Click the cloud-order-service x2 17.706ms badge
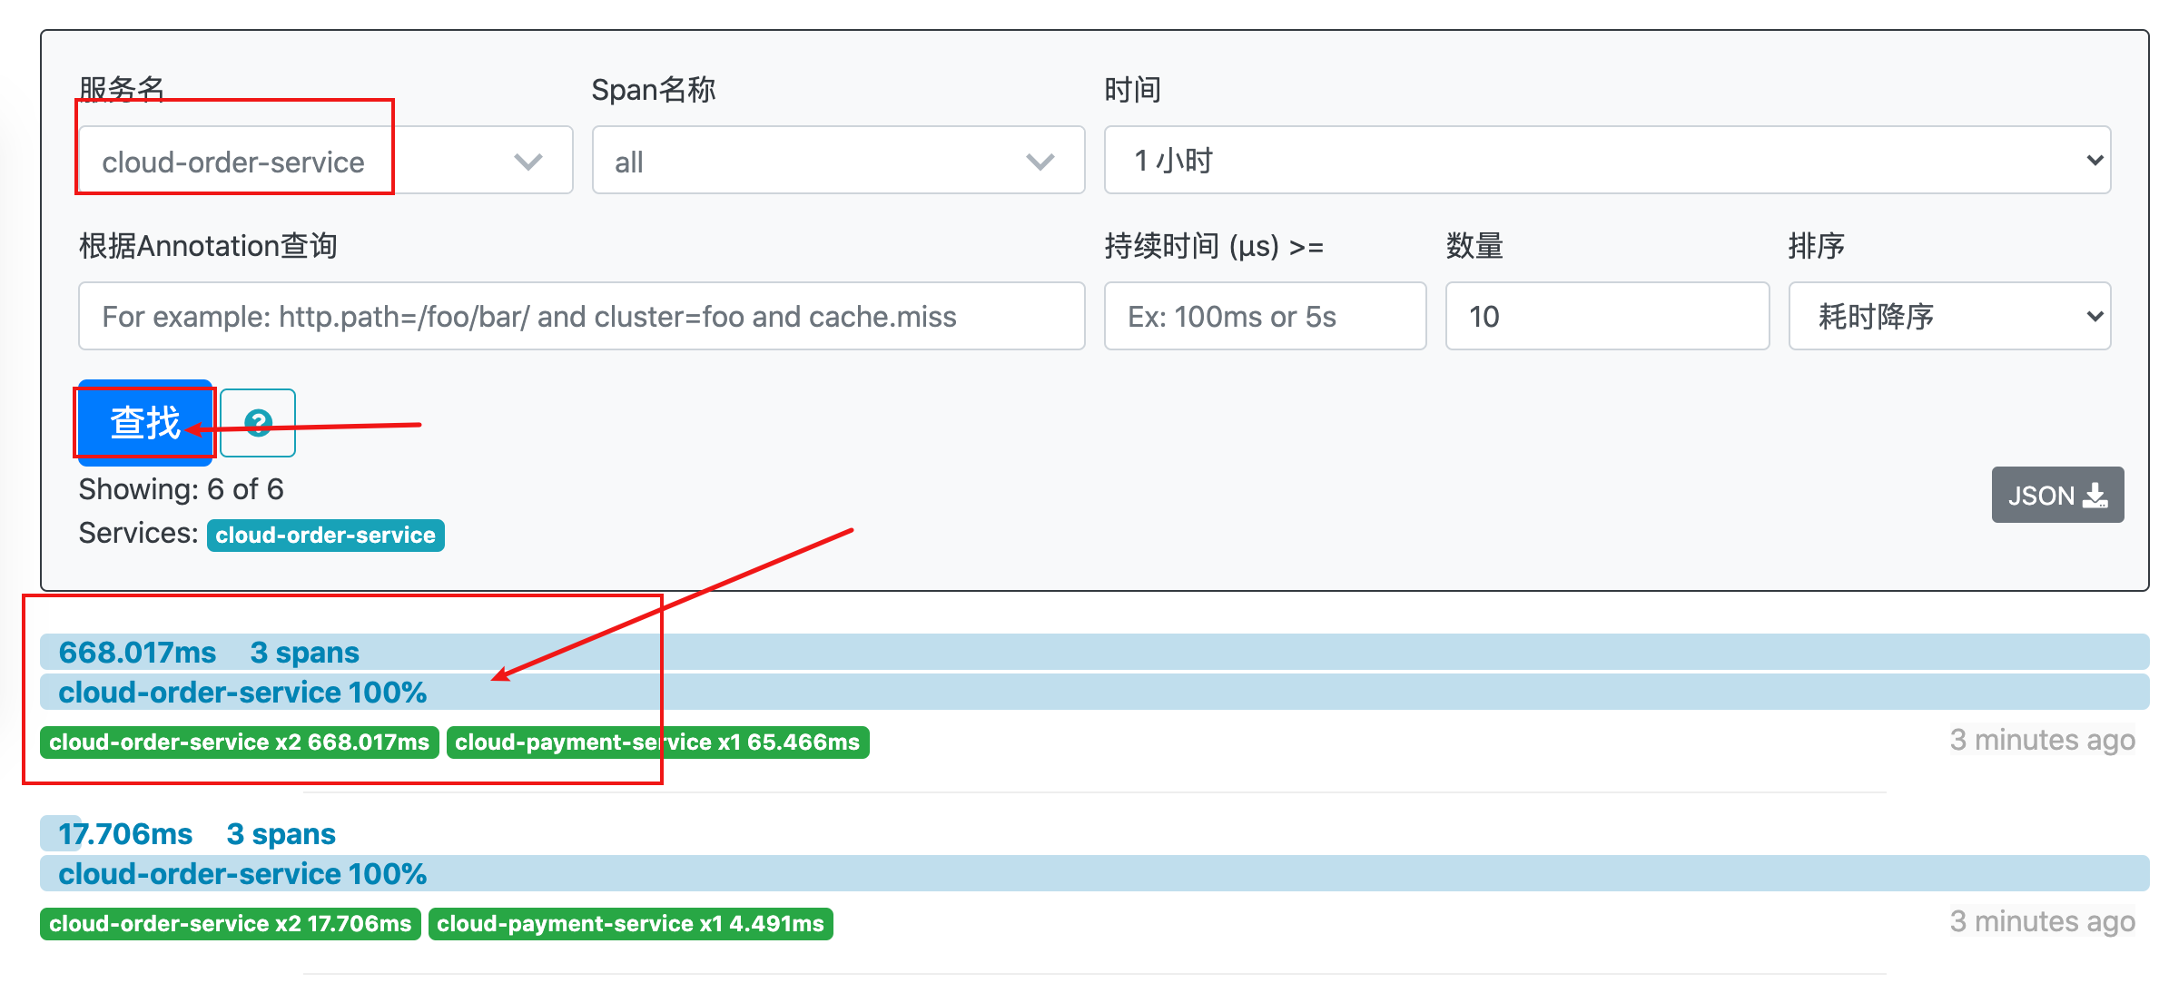 (x=230, y=923)
